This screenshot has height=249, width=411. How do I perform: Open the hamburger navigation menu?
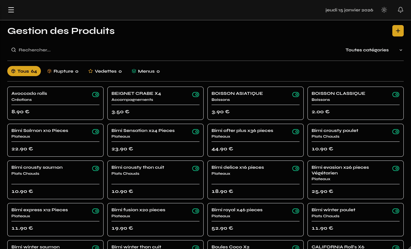(11, 10)
